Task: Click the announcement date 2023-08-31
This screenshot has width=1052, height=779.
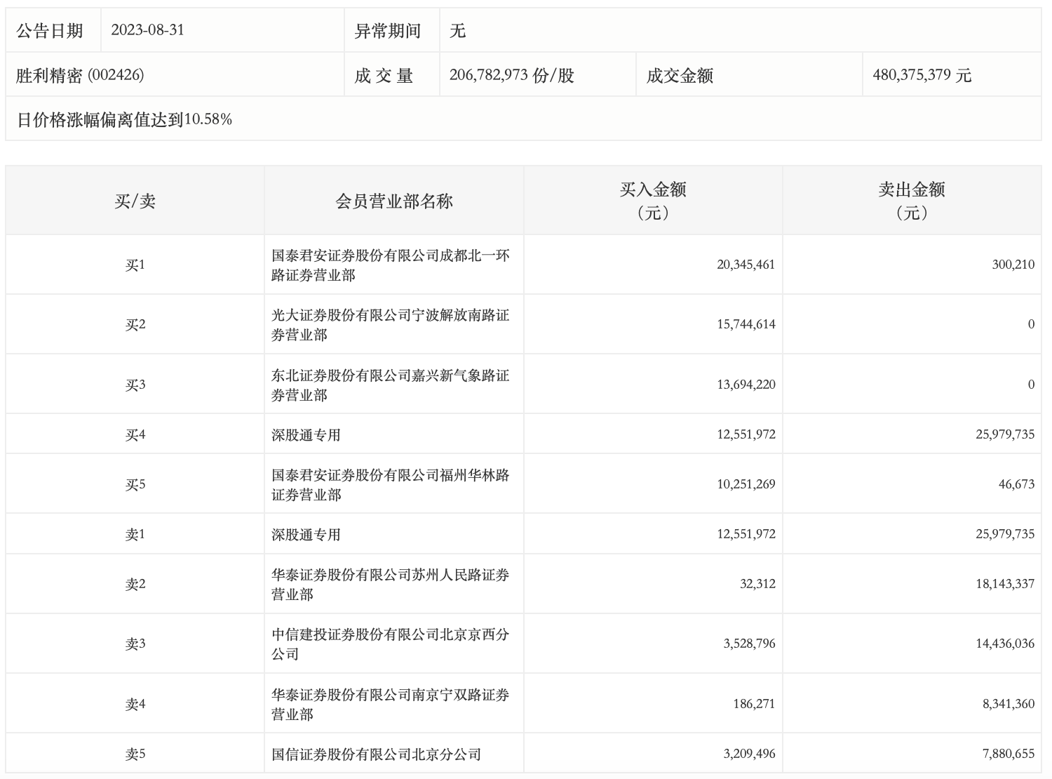Action: point(147,30)
